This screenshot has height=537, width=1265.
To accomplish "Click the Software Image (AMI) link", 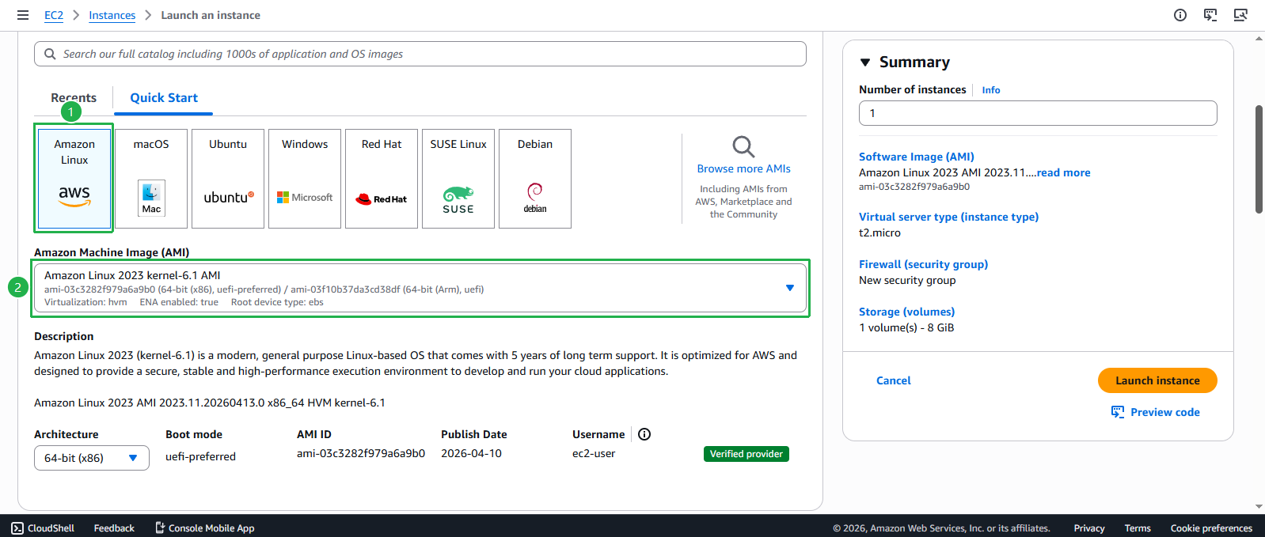I will (x=917, y=157).
